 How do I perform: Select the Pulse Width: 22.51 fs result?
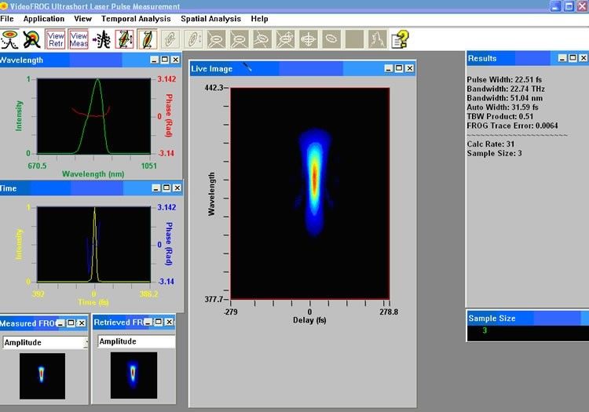click(504, 79)
